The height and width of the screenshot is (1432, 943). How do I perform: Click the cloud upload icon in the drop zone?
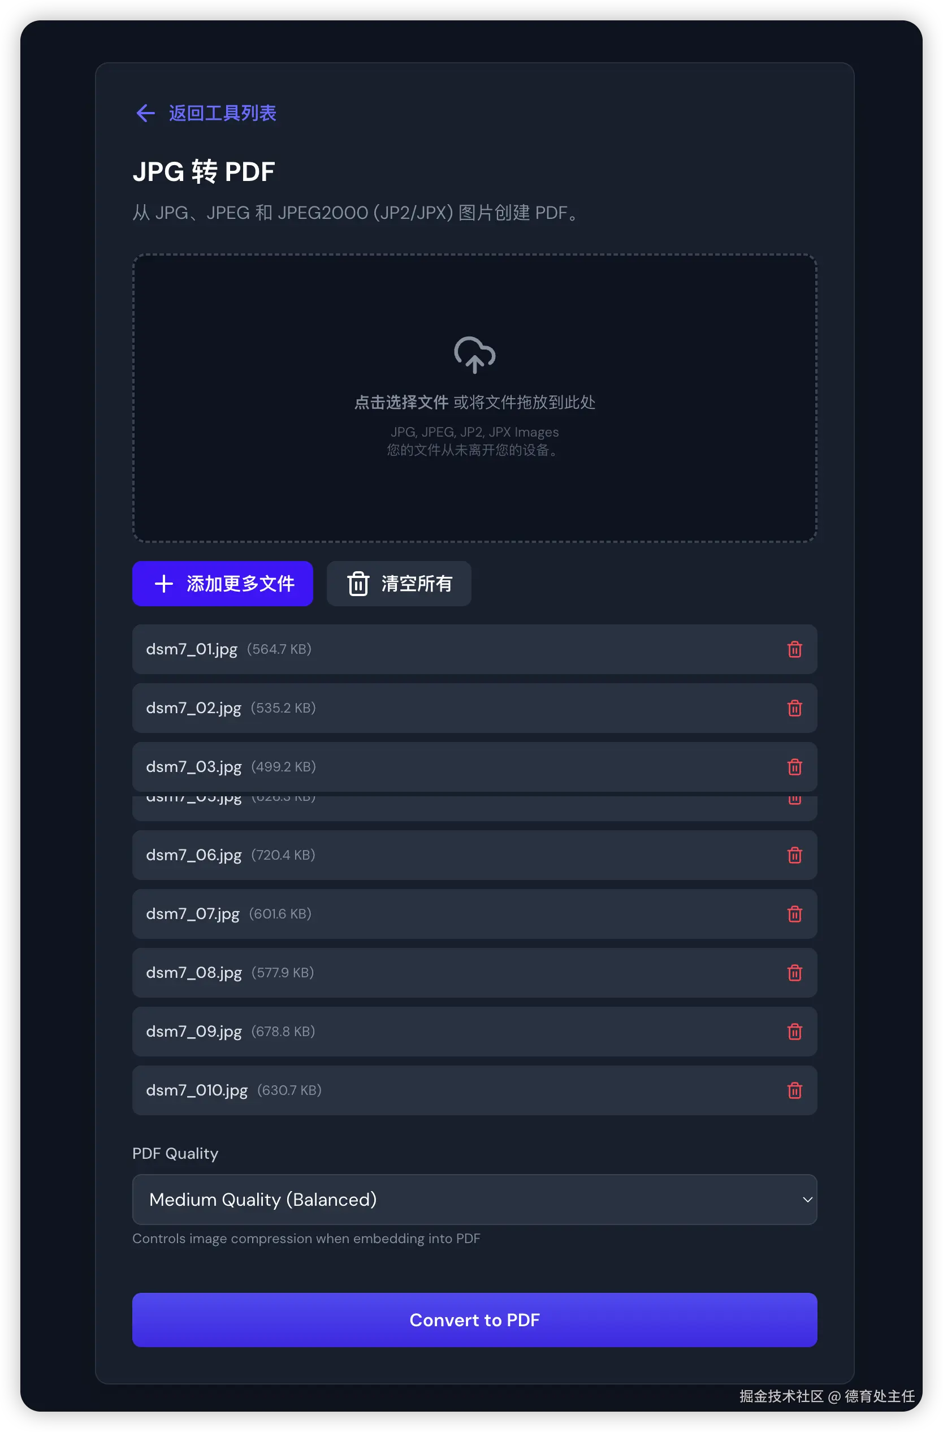474,355
